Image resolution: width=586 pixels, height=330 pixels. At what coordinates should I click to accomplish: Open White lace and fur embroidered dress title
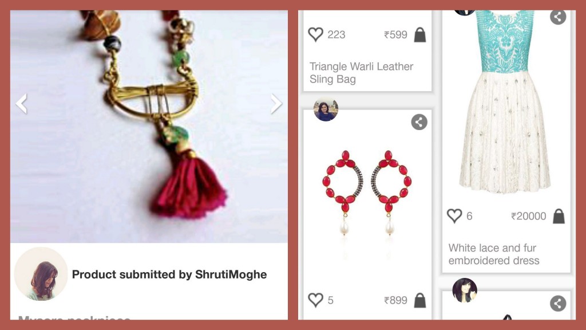pos(494,254)
